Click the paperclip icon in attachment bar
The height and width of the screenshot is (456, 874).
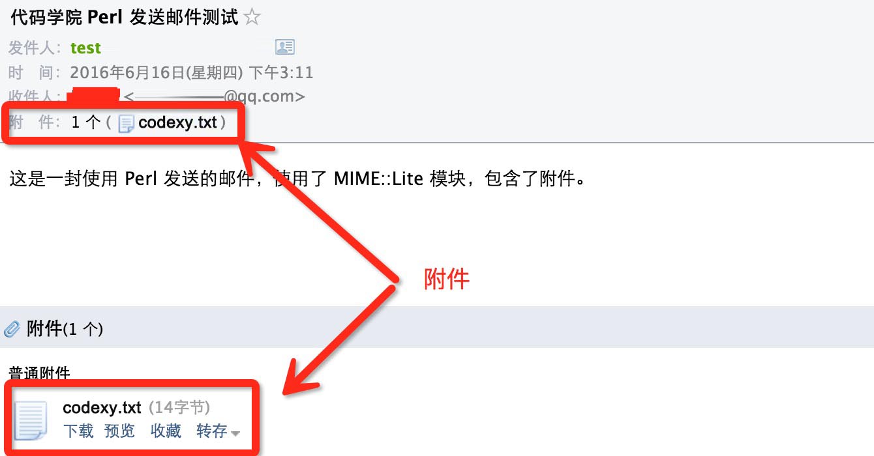click(x=12, y=329)
